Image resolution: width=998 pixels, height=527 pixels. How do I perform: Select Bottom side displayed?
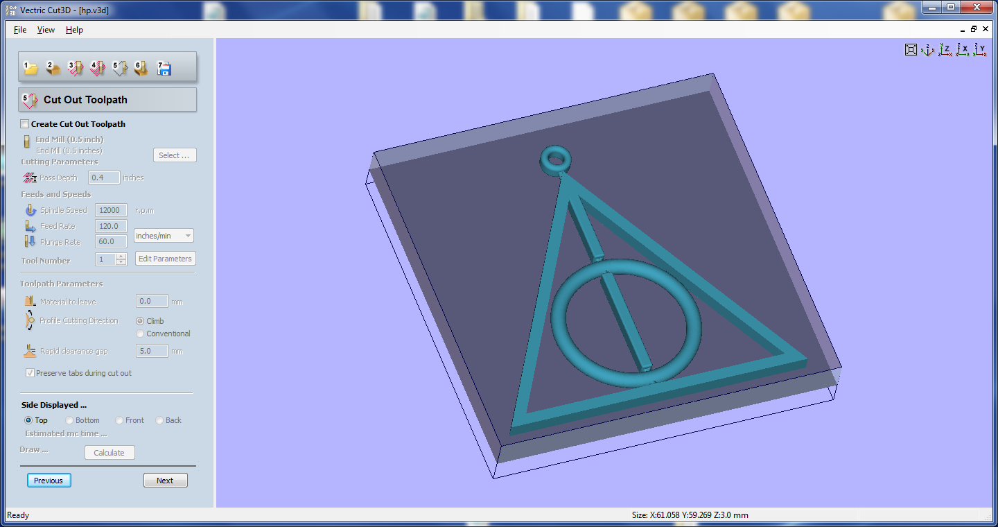coord(69,420)
